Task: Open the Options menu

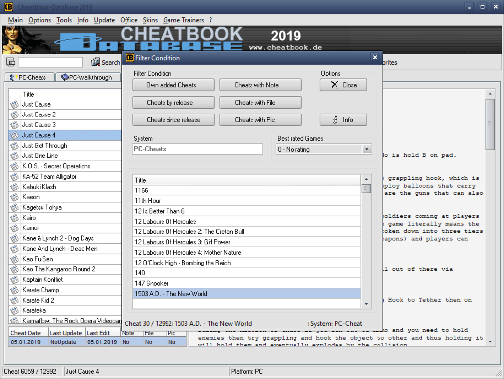Action: 40,20
